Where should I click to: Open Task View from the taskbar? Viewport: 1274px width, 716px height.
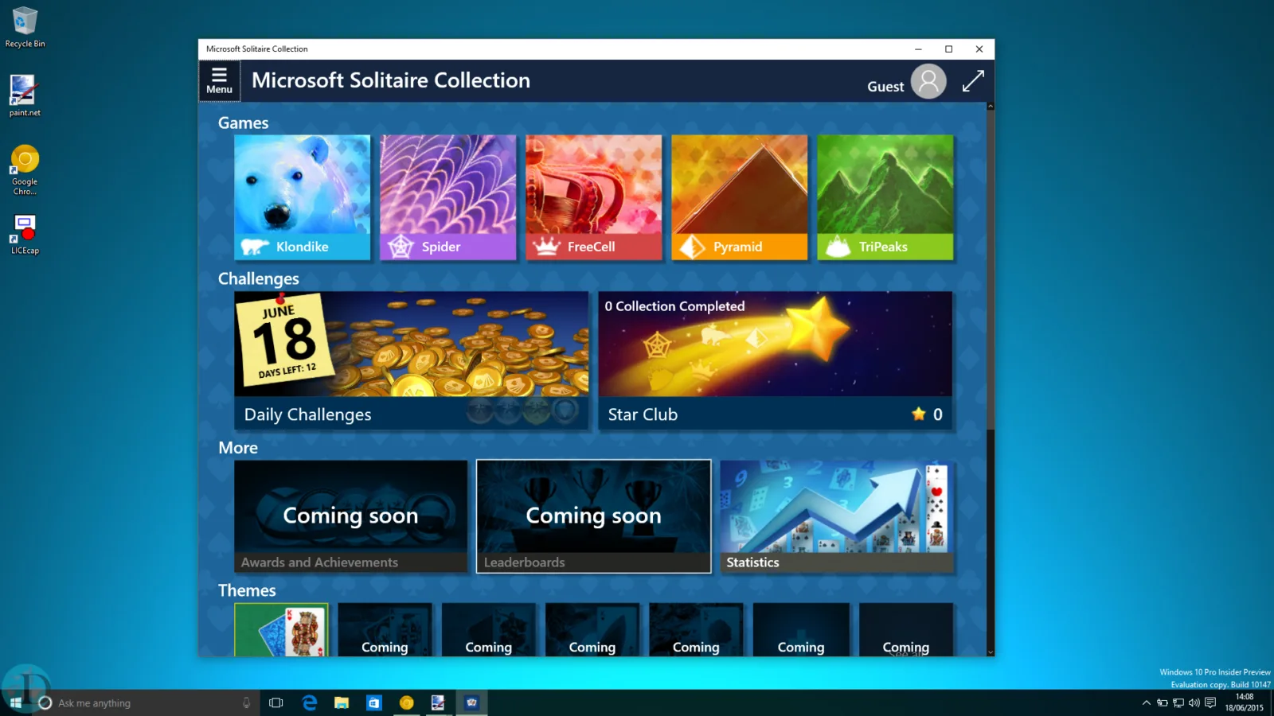click(x=276, y=702)
